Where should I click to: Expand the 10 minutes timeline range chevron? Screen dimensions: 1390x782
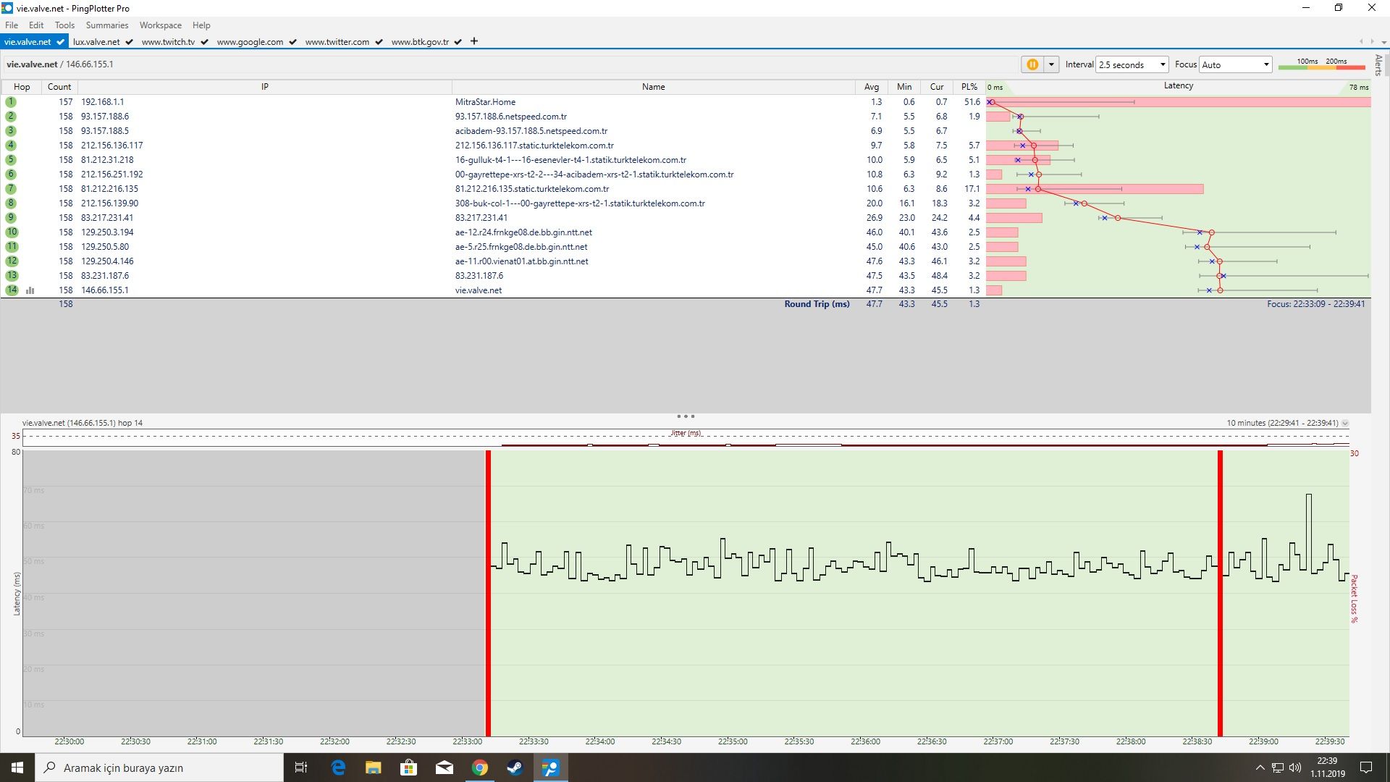coord(1345,423)
